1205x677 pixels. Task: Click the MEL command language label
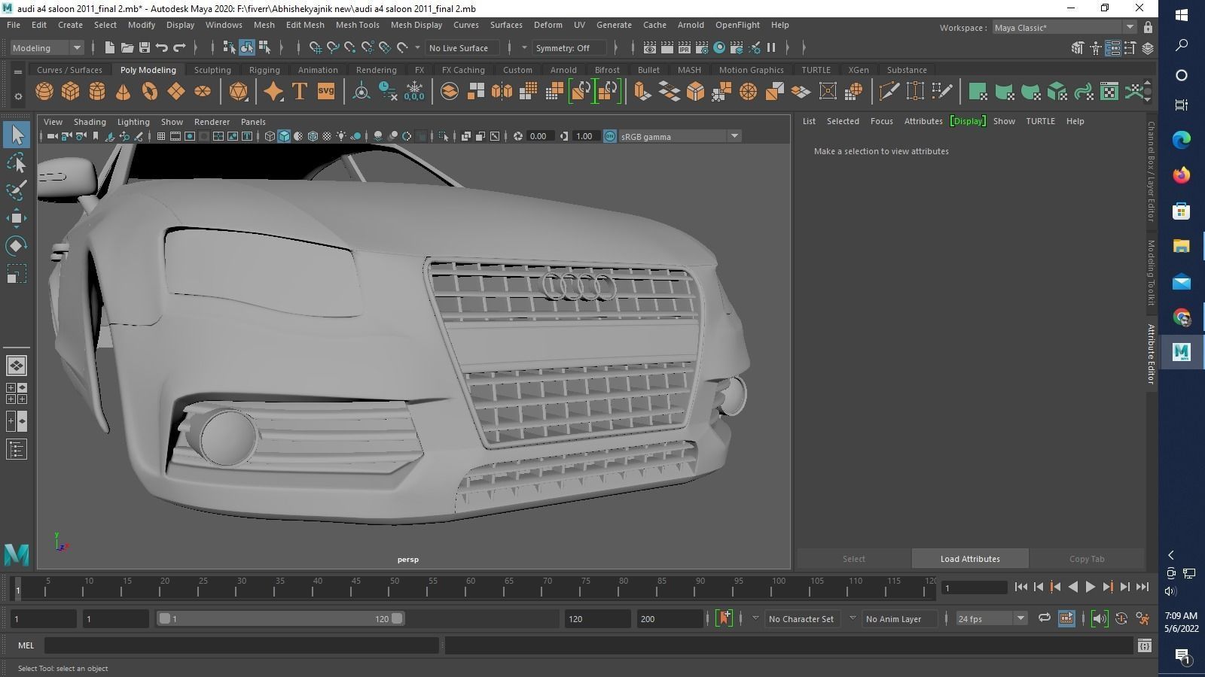click(26, 645)
